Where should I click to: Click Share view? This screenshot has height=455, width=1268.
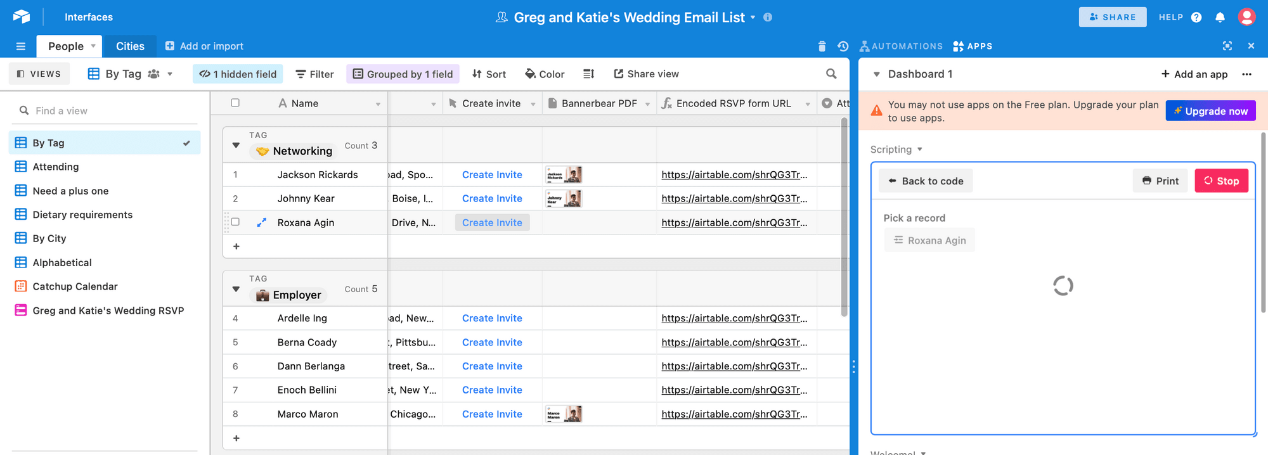[x=646, y=74]
